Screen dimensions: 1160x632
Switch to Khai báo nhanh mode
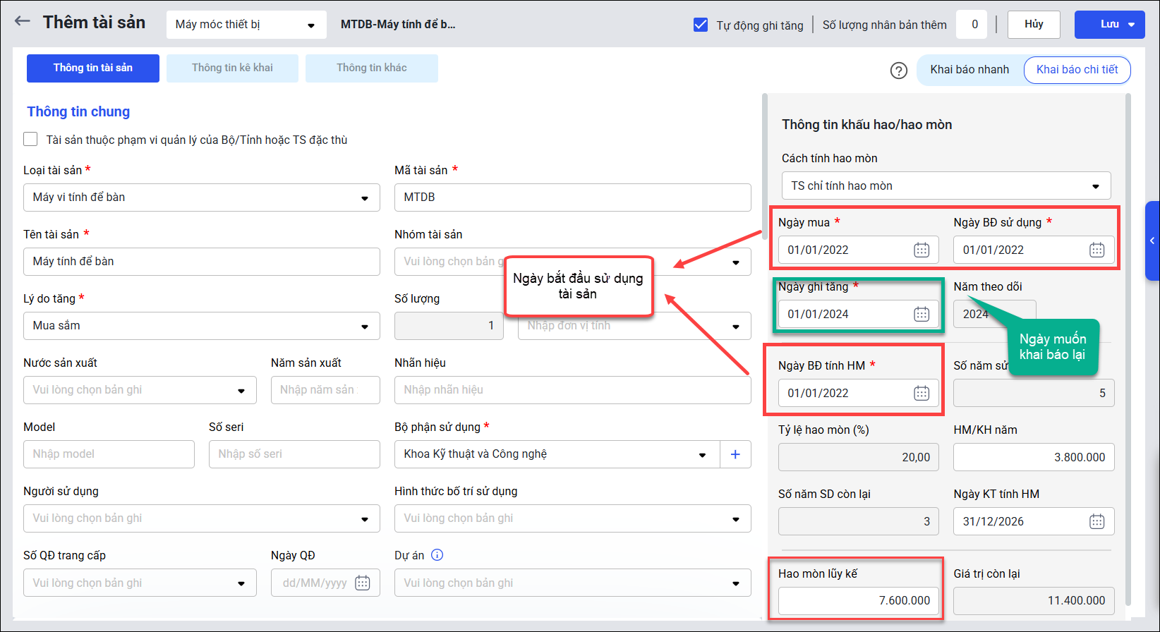tap(969, 70)
